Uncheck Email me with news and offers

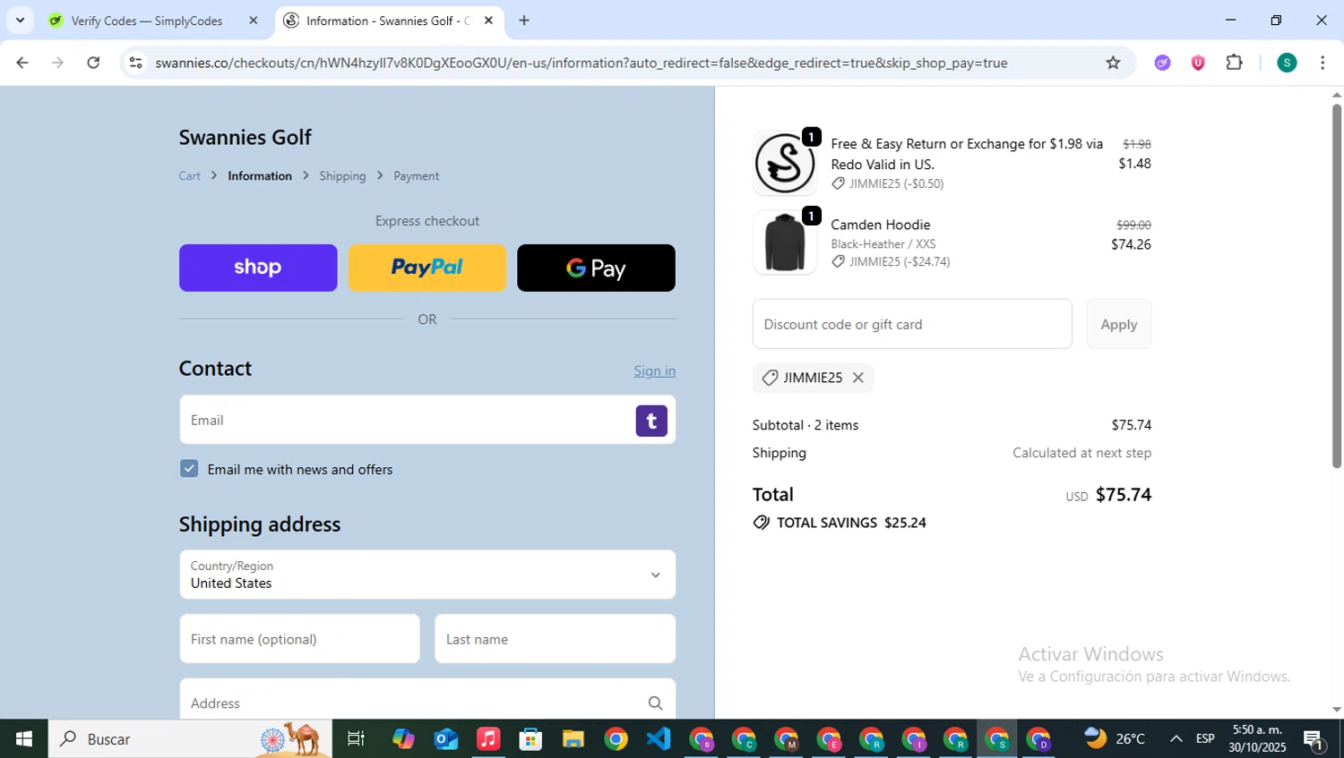click(x=189, y=469)
